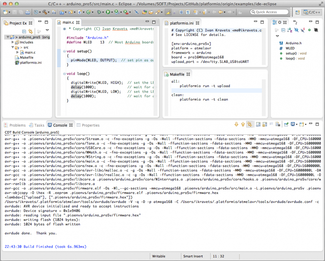Click the Clear Console icon
The image size is (325, 261).
pyautogui.click(x=278, y=124)
